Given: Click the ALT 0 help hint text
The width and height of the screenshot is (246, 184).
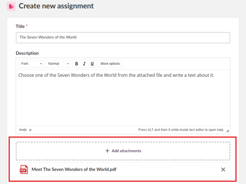Looking at the screenshot, I should (181, 130).
